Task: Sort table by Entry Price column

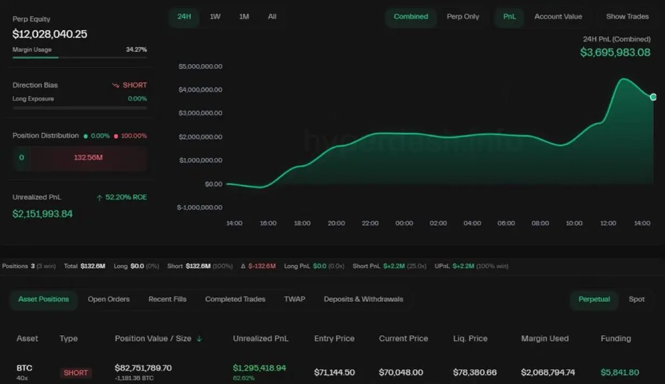Action: click(334, 339)
